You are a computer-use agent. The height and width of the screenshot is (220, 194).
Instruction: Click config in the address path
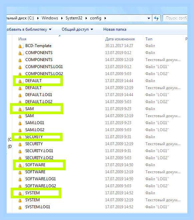[96, 18]
